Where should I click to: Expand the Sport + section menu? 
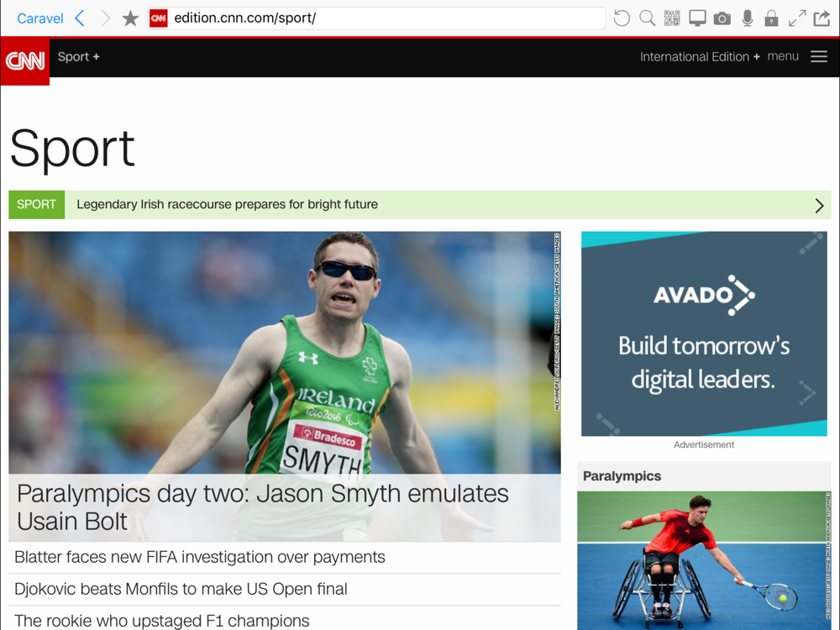[x=79, y=57]
